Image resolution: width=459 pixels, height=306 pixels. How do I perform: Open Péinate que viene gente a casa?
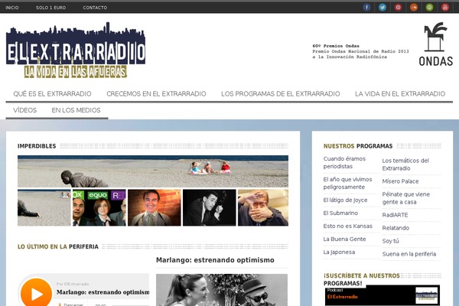[405, 198]
